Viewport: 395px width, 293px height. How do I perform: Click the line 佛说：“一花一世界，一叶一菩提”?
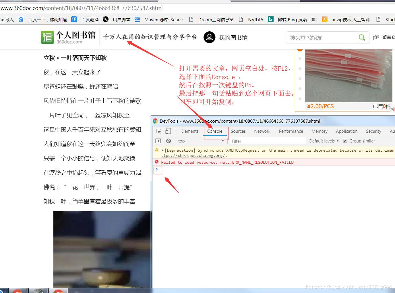click(x=88, y=187)
